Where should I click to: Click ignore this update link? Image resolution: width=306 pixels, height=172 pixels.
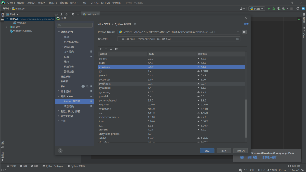(269, 158)
